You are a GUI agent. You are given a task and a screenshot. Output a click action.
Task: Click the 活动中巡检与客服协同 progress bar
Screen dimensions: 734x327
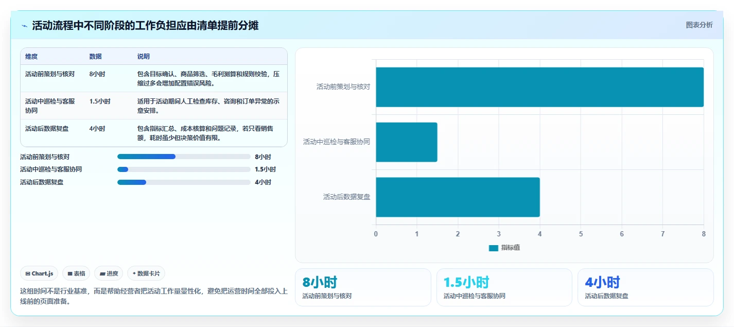(184, 169)
